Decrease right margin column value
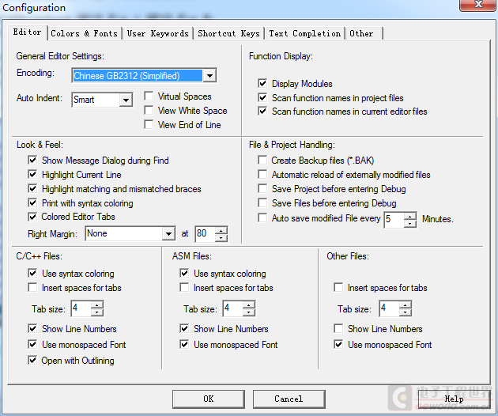The width and height of the screenshot is (498, 416). tap(221, 238)
